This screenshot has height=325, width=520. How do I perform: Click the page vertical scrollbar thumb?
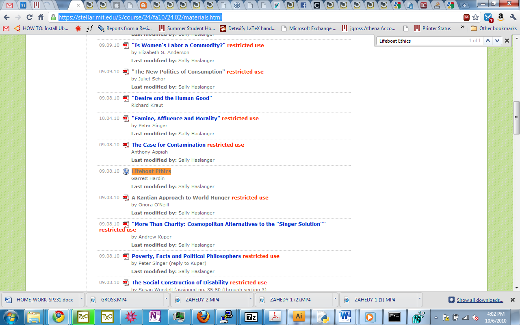516,118
